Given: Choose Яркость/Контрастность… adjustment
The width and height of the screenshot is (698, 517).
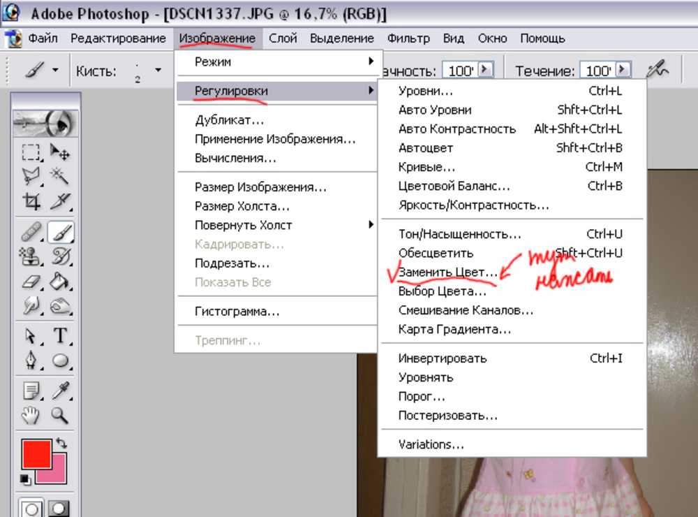Looking at the screenshot, I should click(512, 205).
